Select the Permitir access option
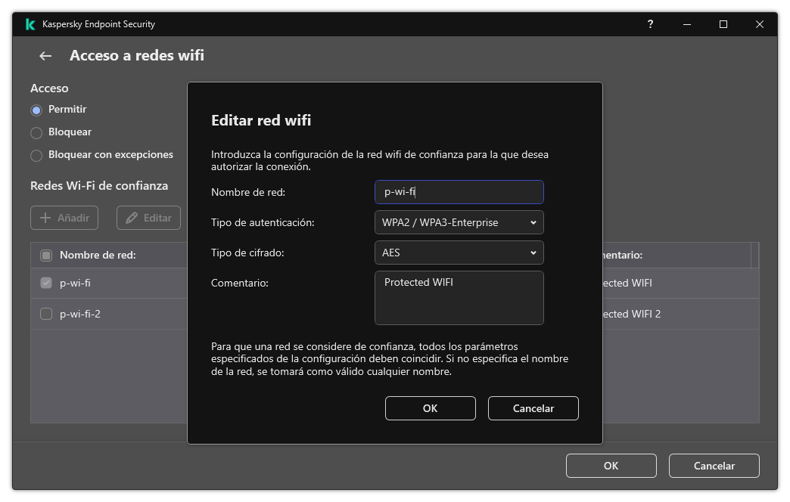Screen dimensions: 790x502 pyautogui.click(x=36, y=110)
